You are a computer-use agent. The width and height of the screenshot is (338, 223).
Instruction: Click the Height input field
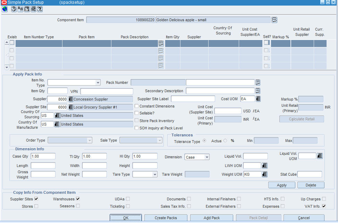[x=145, y=166]
